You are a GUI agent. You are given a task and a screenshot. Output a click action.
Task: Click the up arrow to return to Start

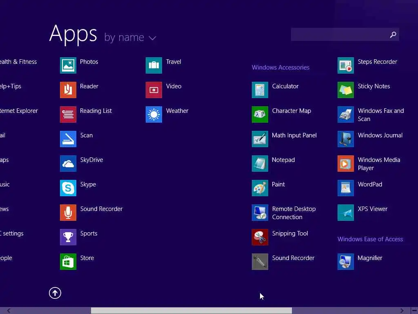tap(55, 293)
